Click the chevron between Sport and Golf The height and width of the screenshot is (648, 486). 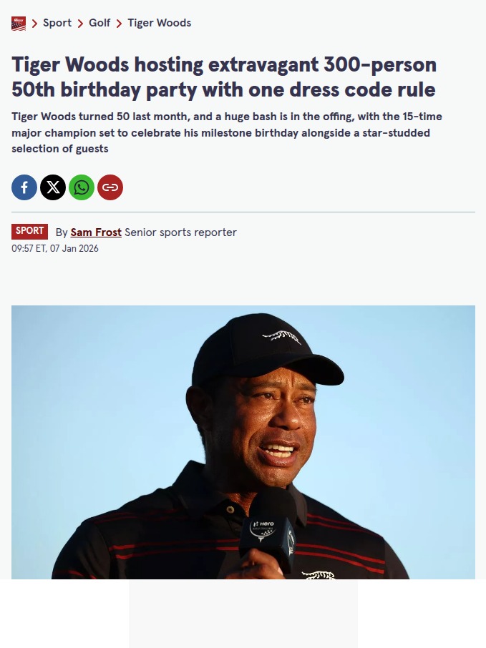(x=80, y=24)
